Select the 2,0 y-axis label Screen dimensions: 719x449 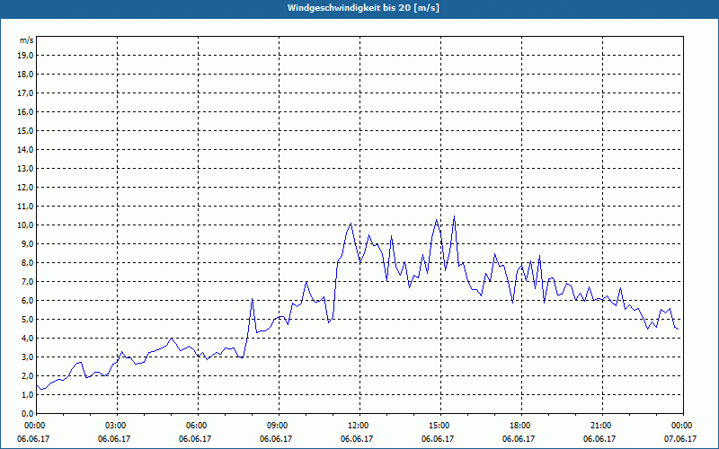(27, 375)
